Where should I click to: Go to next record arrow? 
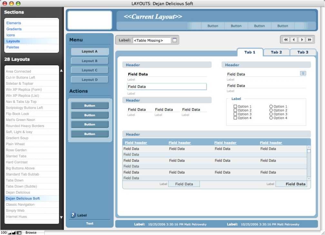coord(302,40)
